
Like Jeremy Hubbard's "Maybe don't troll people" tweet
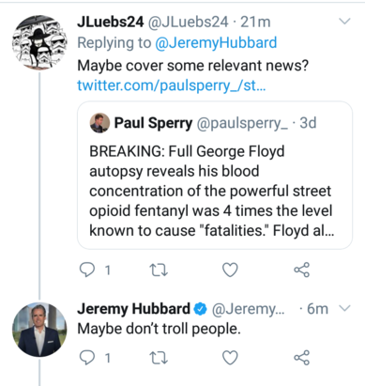coord(230,358)
